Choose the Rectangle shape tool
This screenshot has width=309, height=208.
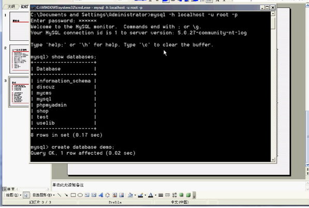pos(73,195)
